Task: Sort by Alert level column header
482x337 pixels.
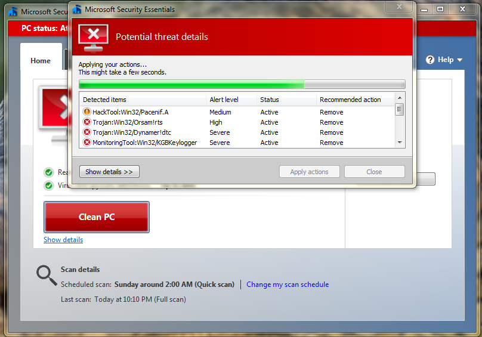Action: (231, 100)
